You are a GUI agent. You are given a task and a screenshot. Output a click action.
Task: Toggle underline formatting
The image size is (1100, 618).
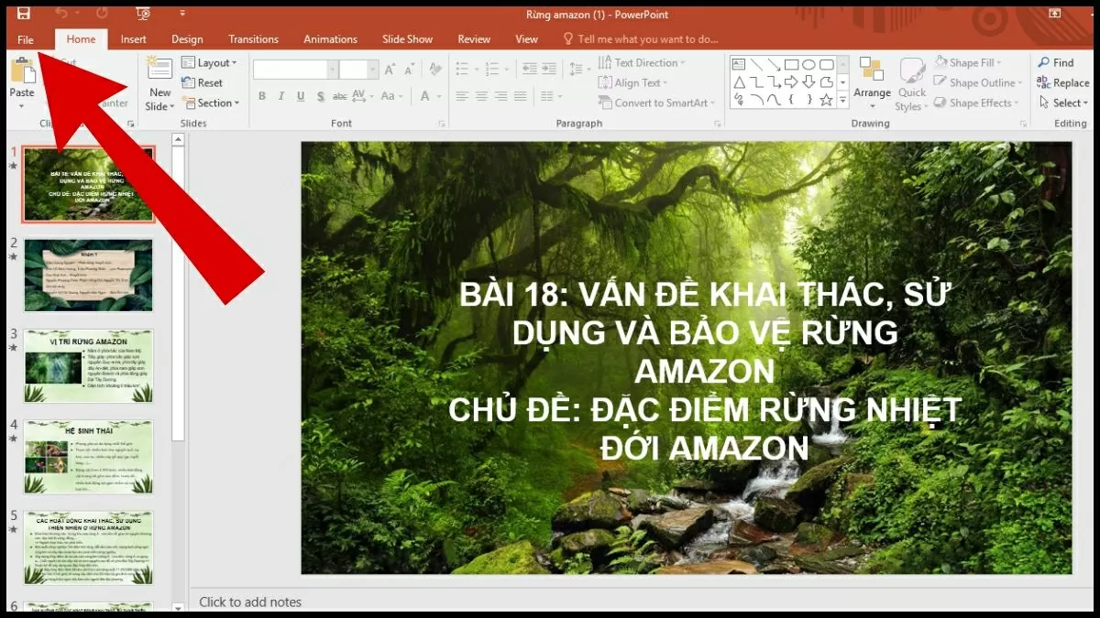point(301,96)
